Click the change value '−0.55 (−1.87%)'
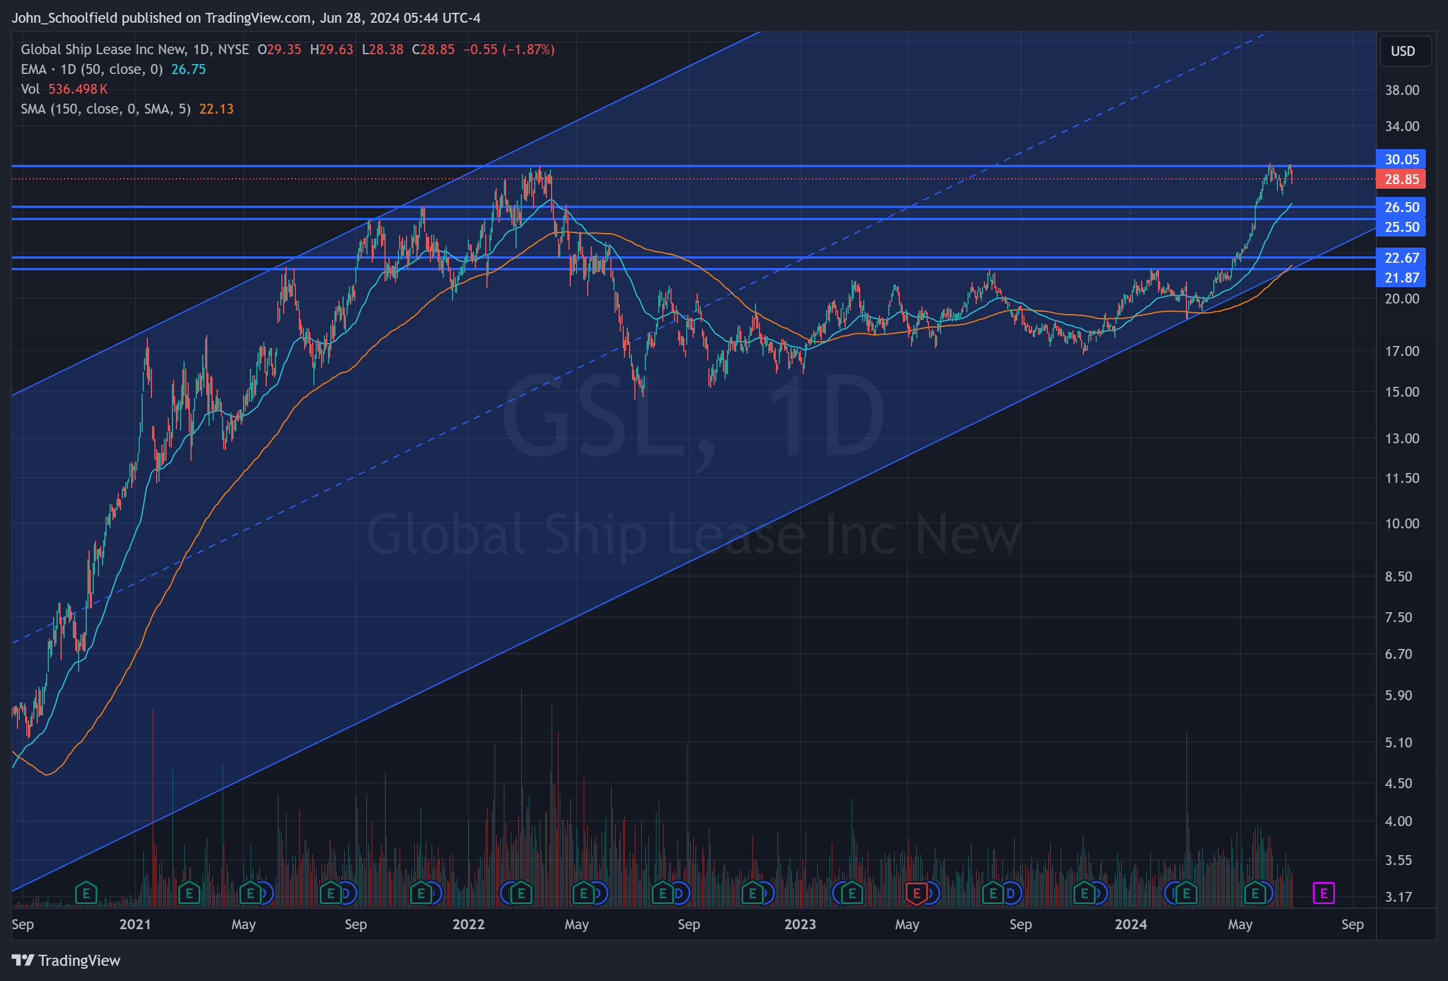Viewport: 1448px width, 981px height. click(508, 50)
